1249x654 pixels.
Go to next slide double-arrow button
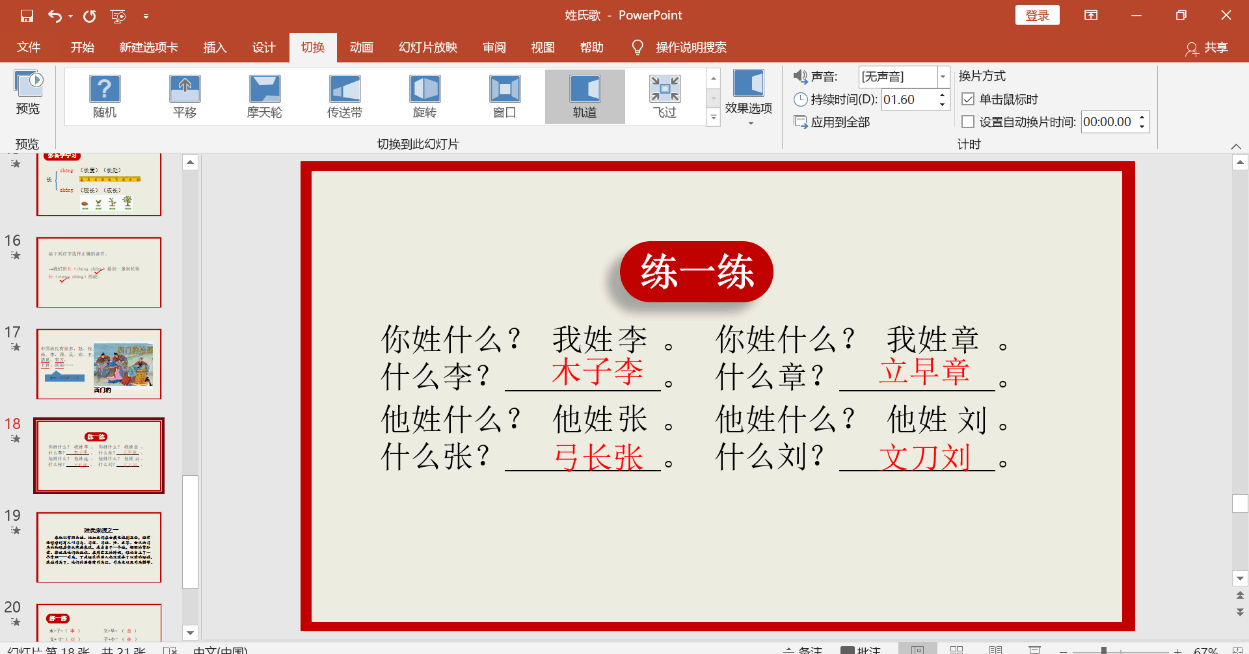tap(1240, 612)
